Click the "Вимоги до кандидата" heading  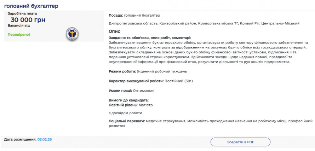tap(128, 100)
